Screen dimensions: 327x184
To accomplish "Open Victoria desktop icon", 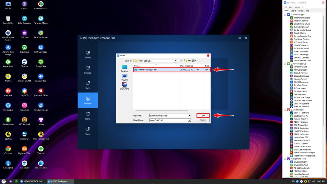I will [x=41, y=150].
